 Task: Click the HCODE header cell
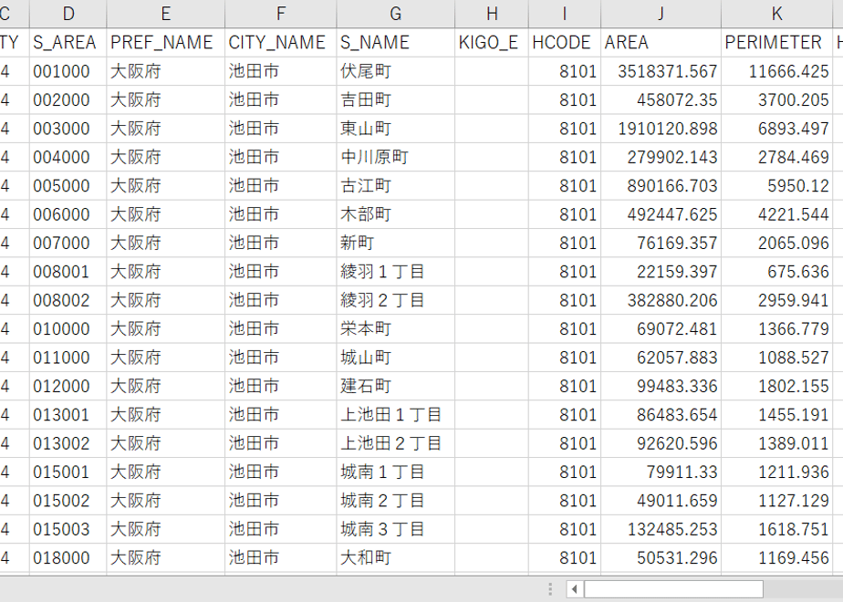pyautogui.click(x=565, y=43)
